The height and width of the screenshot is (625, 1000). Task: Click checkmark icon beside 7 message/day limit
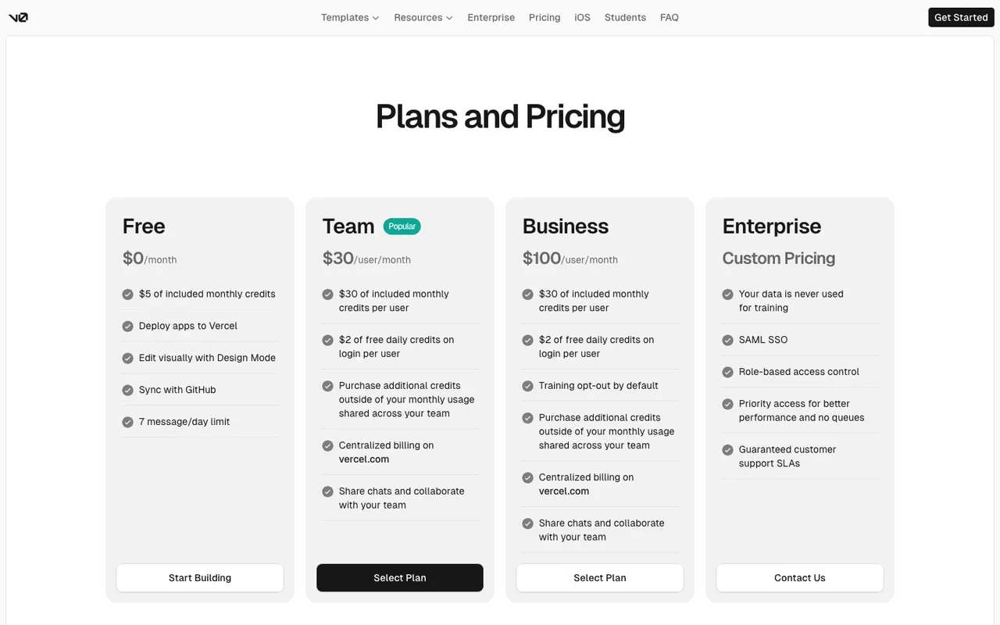pyautogui.click(x=127, y=422)
